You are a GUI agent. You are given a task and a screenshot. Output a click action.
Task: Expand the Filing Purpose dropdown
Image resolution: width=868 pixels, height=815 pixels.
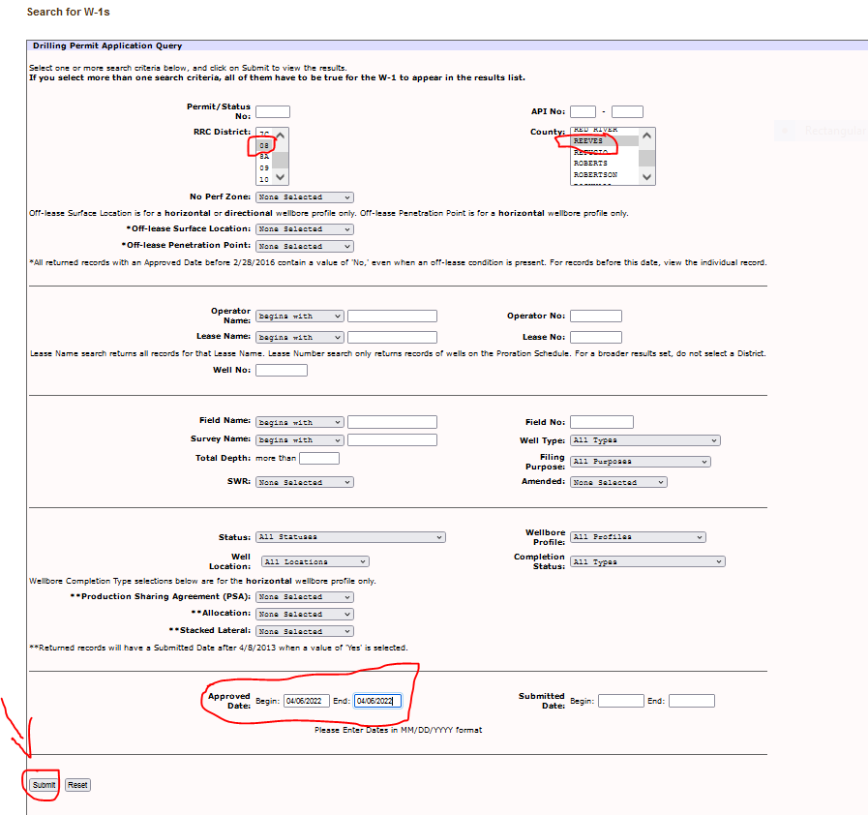[641, 462]
